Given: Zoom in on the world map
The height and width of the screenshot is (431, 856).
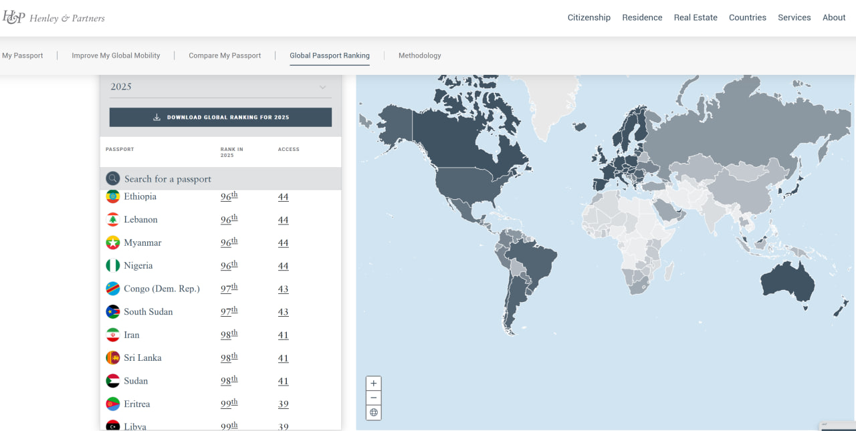Looking at the screenshot, I should click(x=374, y=384).
